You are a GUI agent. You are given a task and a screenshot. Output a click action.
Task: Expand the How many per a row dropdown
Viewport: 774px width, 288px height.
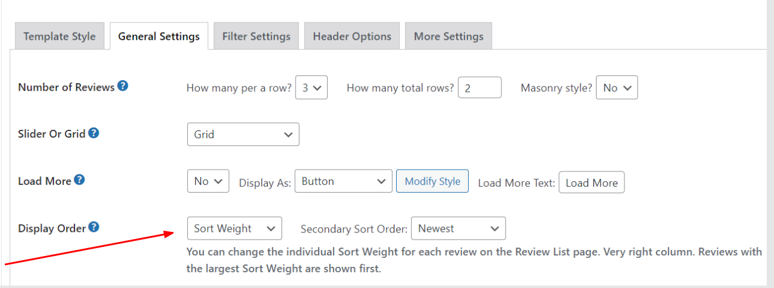coord(311,88)
